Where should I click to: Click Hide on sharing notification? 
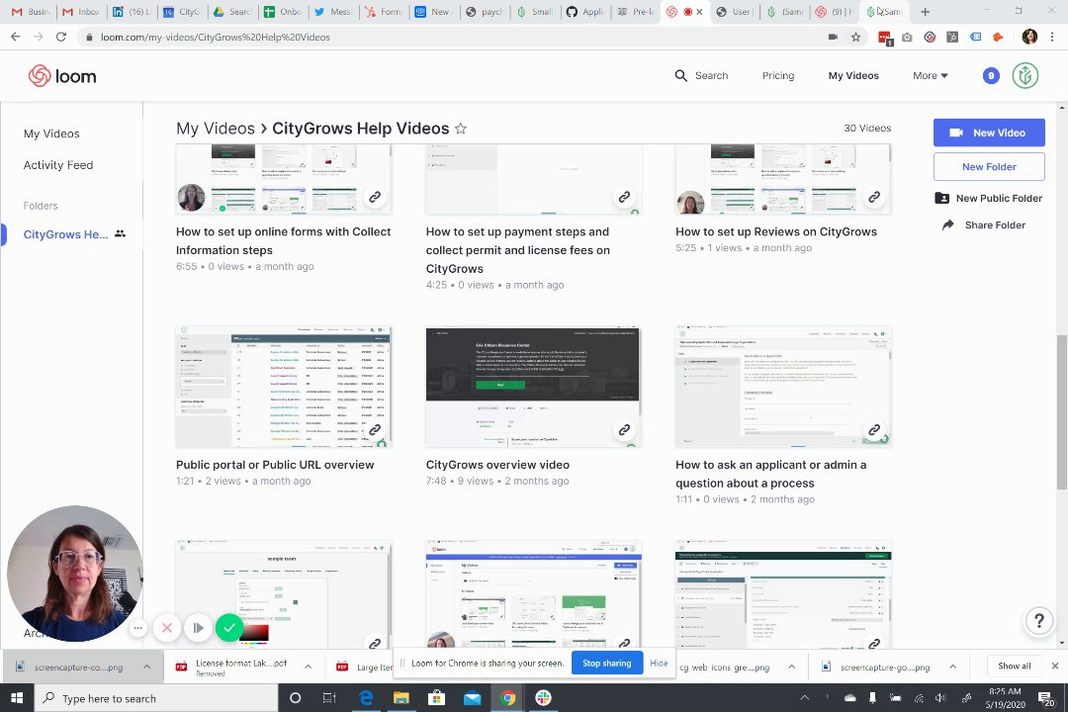click(x=659, y=663)
